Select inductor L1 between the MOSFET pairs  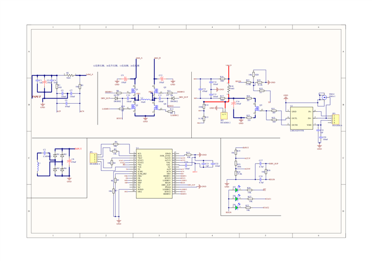click(x=145, y=99)
